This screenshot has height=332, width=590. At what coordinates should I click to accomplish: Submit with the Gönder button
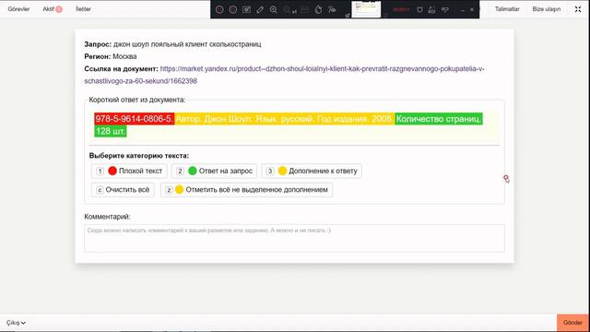(x=572, y=323)
